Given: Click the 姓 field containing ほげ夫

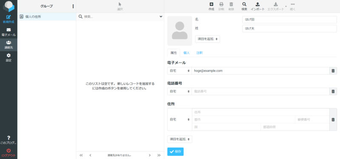Looking at the screenshot, I should pyautogui.click(x=289, y=28).
